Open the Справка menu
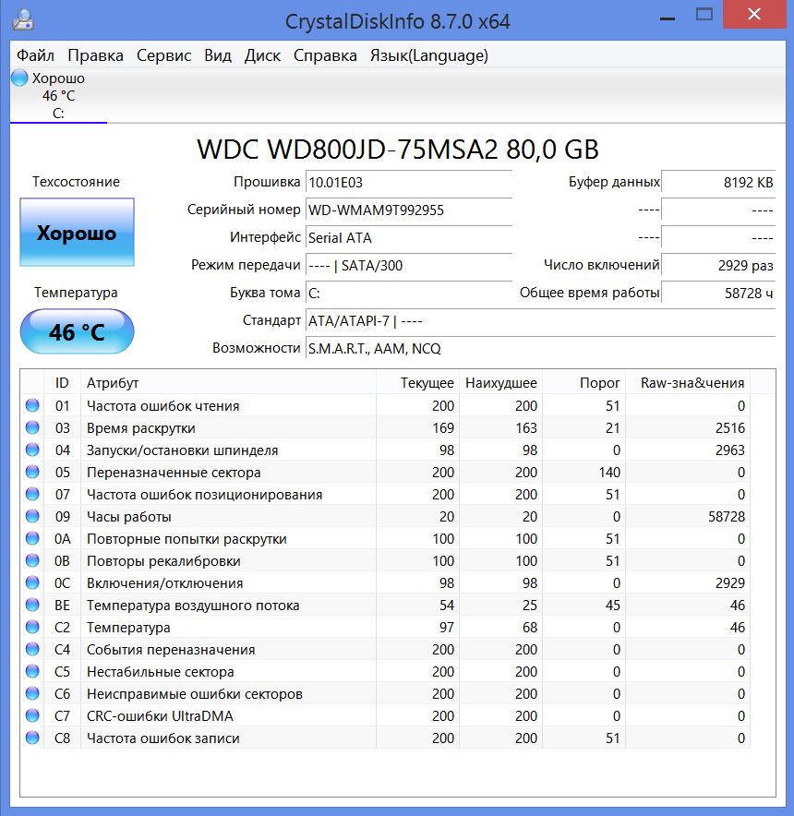794x816 pixels. [x=325, y=55]
